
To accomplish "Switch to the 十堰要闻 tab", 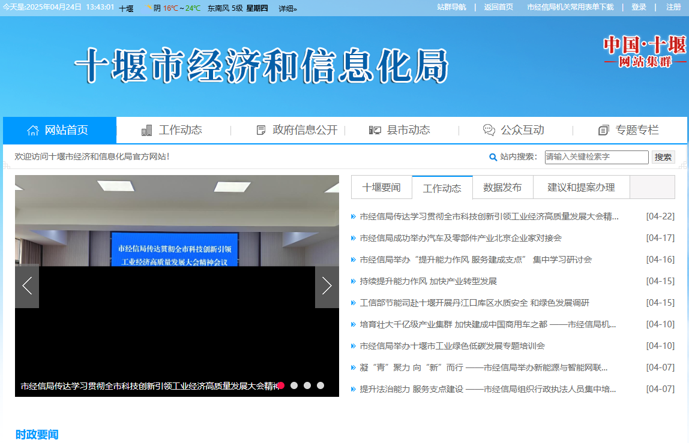I will (x=382, y=188).
